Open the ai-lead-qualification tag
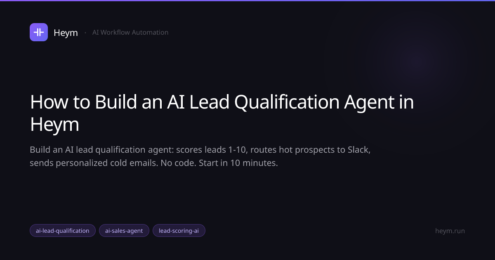The width and height of the screenshot is (495, 260). point(63,231)
